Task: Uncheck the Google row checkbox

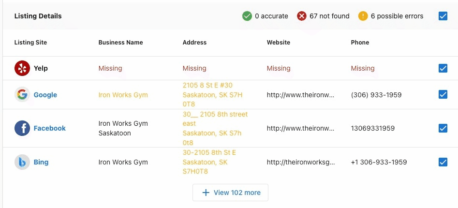Action: [443, 95]
